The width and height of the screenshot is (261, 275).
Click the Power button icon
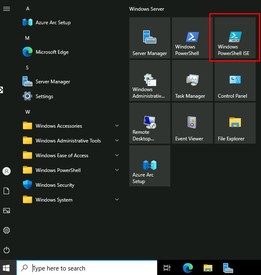click(7, 250)
